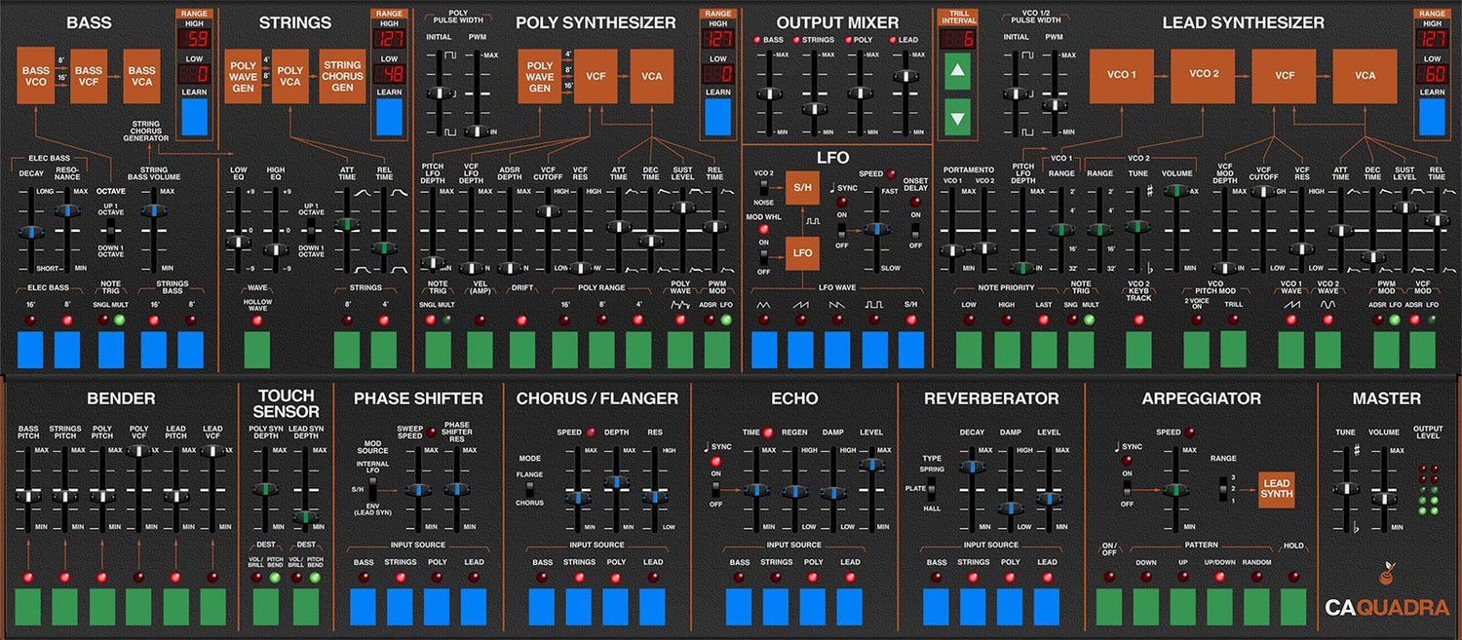Click the orange S/H block in LFO section
Image resolution: width=1462 pixels, height=640 pixels.
(803, 187)
